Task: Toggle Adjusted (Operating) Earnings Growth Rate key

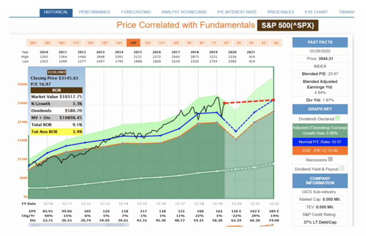Action: pyautogui.click(x=320, y=130)
